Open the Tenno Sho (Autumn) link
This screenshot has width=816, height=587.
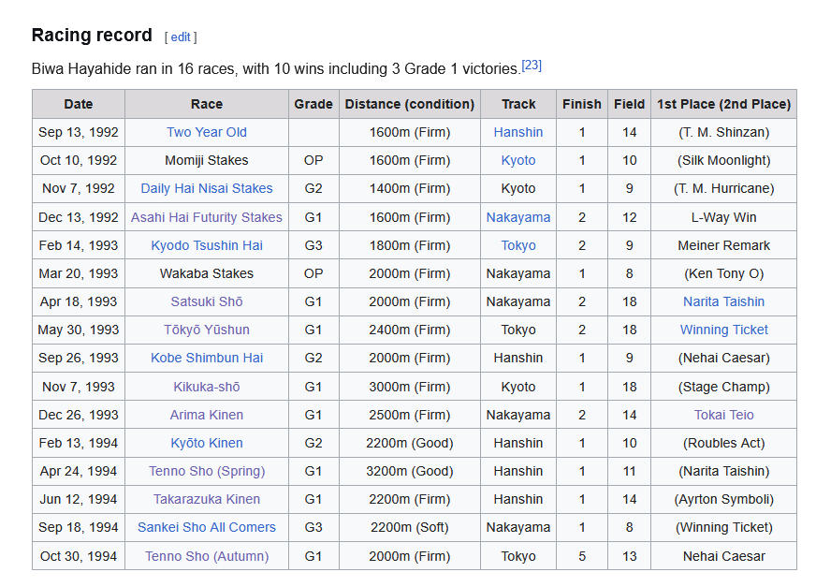coord(207,556)
